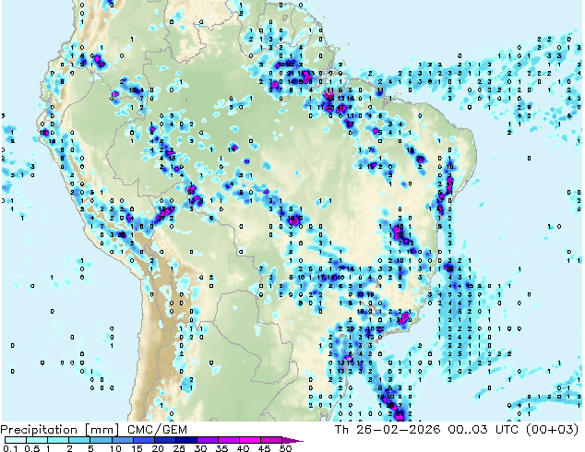Click the '0.5' legend scale label
Image resolution: width=585 pixels, height=452 pixels.
click(x=32, y=448)
